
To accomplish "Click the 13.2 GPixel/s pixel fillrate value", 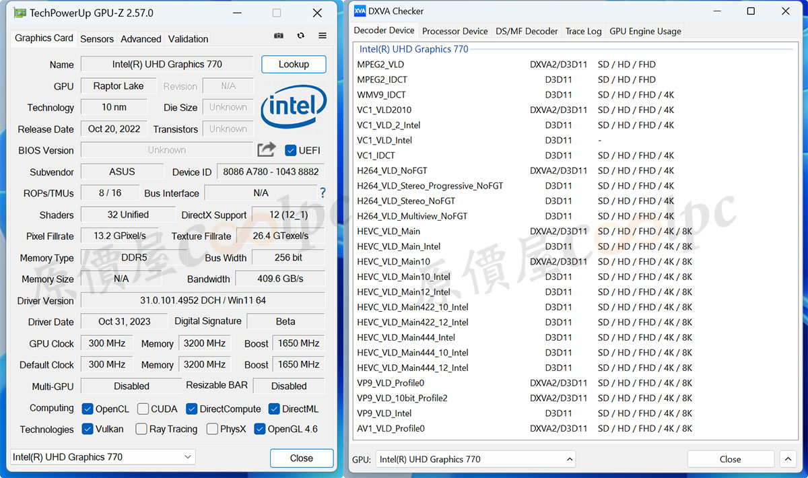I will [120, 236].
